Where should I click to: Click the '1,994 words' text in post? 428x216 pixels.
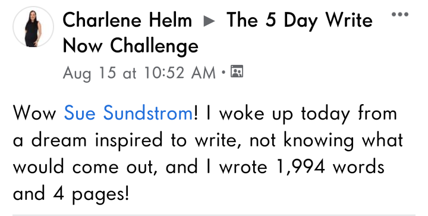tap(331, 167)
